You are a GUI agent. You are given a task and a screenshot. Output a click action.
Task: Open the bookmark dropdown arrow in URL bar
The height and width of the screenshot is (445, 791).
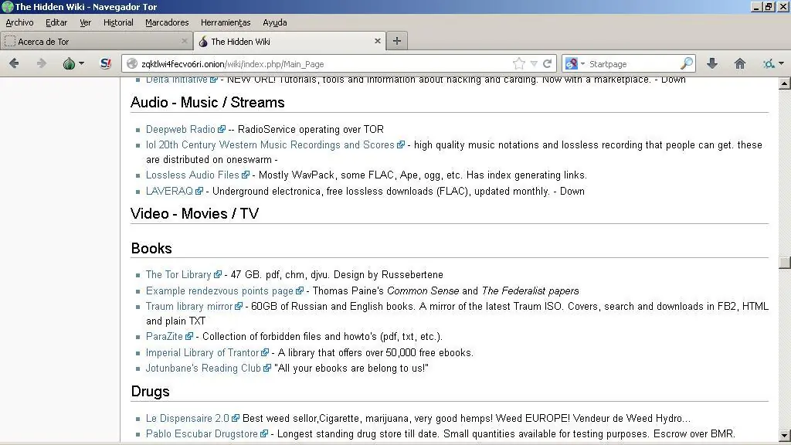(x=534, y=64)
